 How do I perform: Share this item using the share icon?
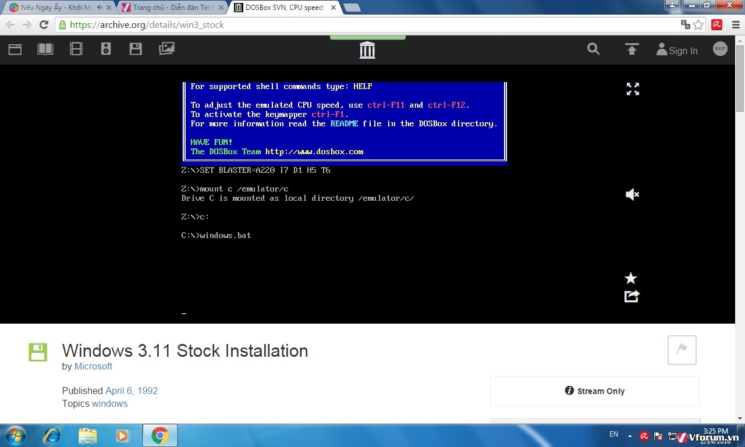click(x=632, y=296)
